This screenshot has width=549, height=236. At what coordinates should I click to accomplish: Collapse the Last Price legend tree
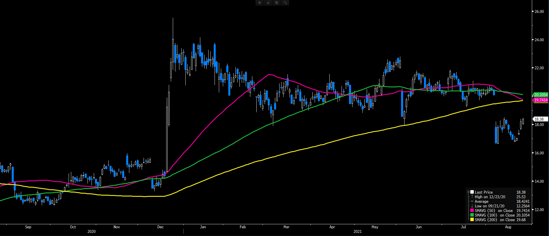coord(468,192)
